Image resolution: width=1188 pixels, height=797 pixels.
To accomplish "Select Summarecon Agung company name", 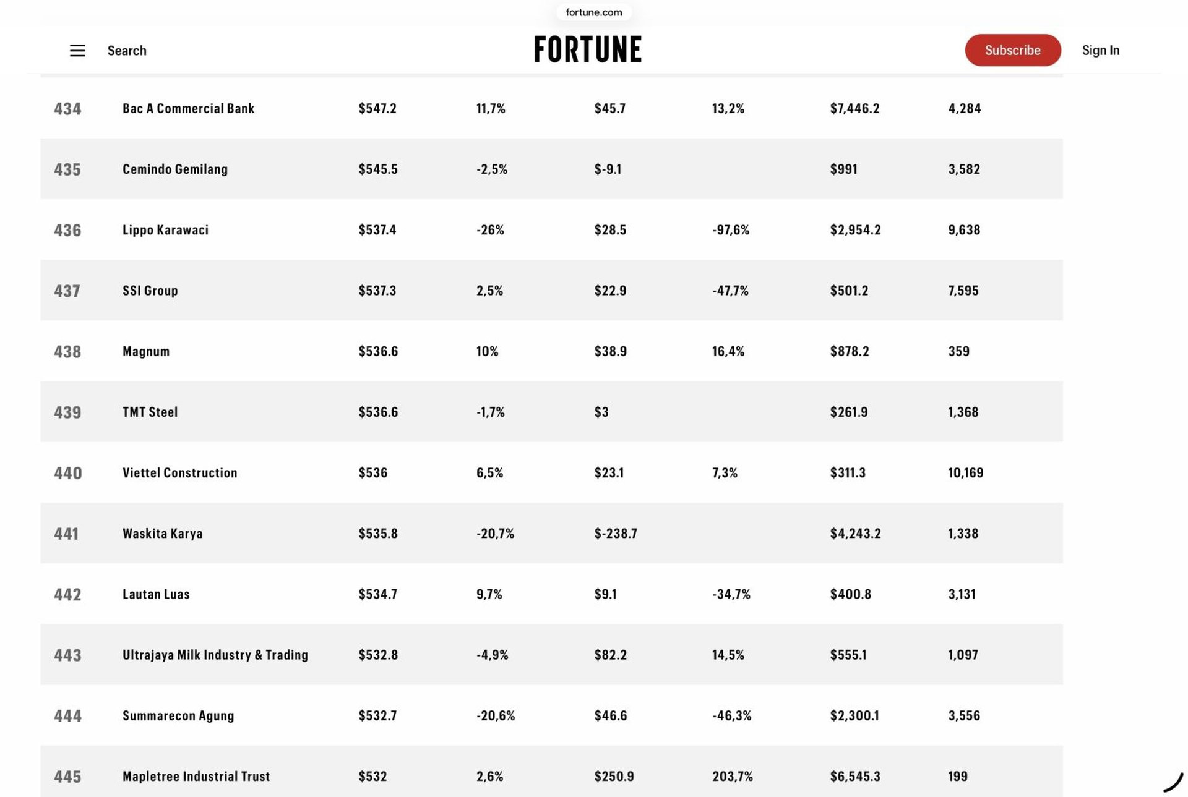I will pos(178,715).
